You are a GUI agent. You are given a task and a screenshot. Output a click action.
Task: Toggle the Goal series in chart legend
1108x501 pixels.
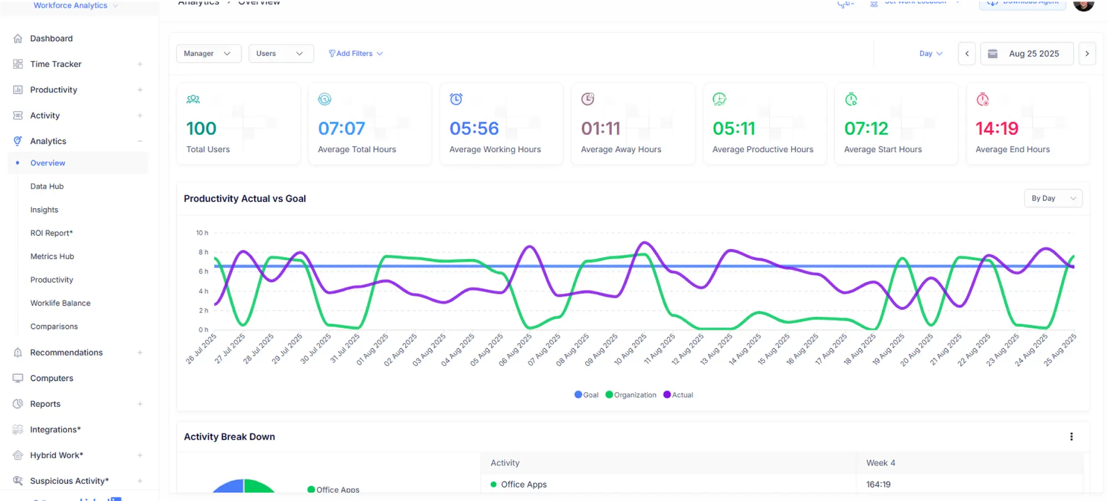coord(587,395)
